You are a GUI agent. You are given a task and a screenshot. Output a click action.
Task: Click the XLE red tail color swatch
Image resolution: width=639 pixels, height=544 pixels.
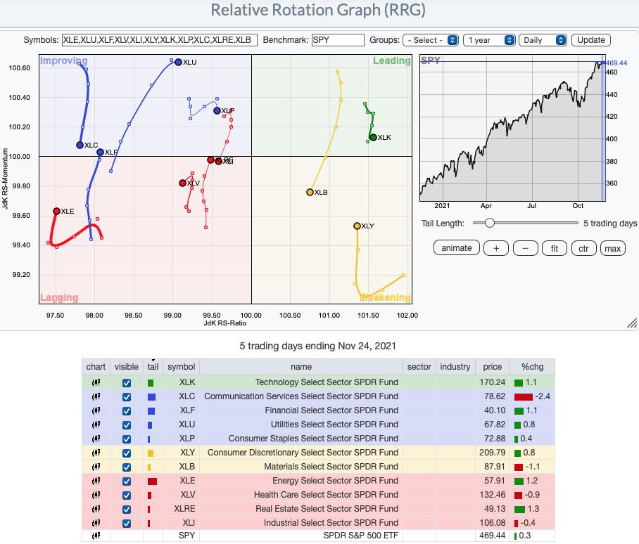coord(153,481)
